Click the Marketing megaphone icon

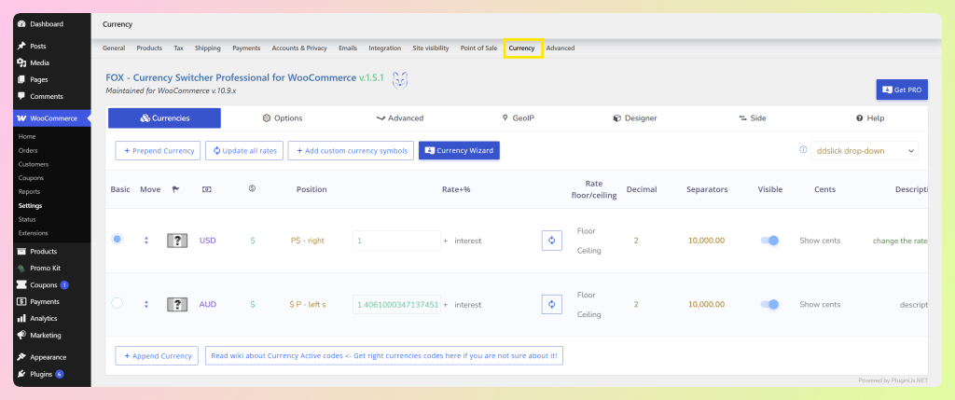click(22, 335)
